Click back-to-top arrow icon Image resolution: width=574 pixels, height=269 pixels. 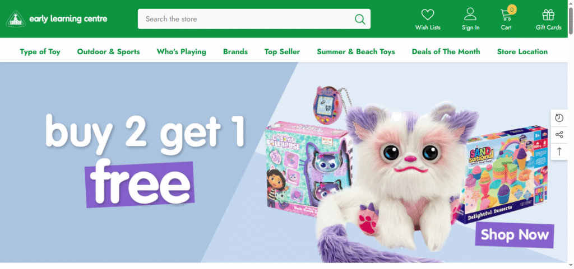[x=559, y=151]
